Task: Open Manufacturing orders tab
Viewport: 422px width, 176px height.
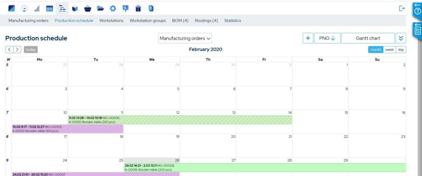Action: pos(28,21)
